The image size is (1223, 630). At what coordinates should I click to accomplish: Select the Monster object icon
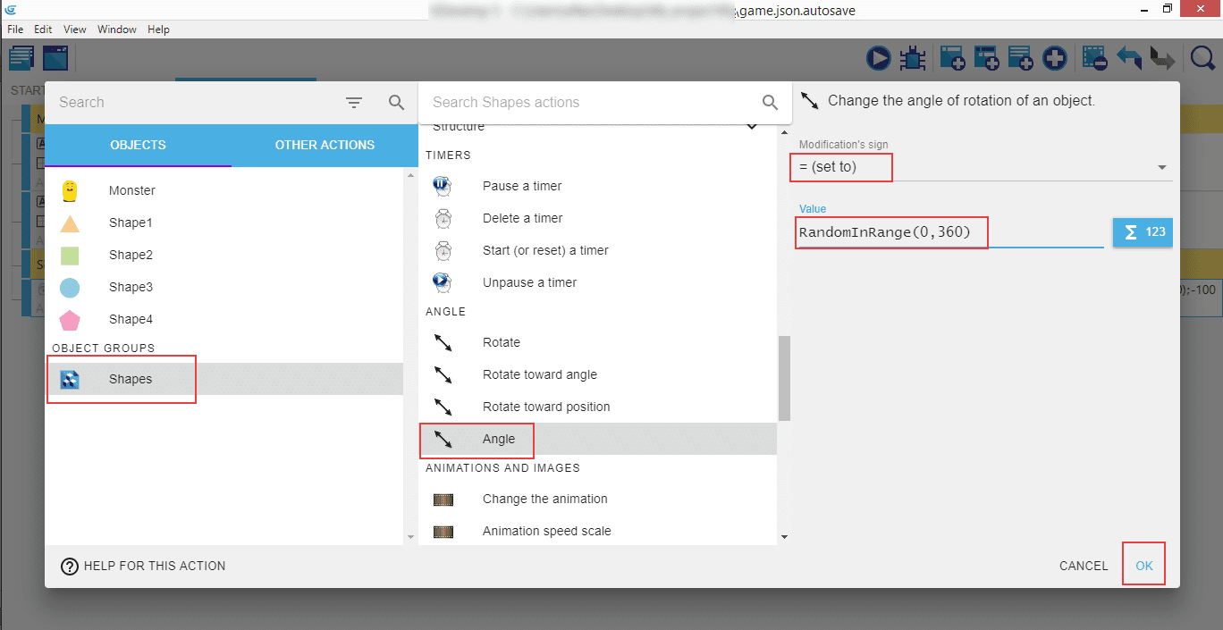(70, 190)
